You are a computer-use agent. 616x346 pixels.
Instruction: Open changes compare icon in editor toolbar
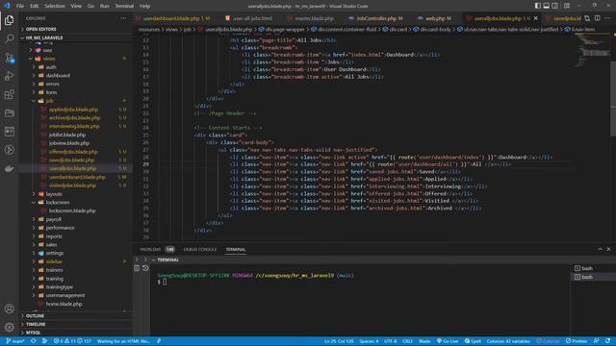click(587, 18)
